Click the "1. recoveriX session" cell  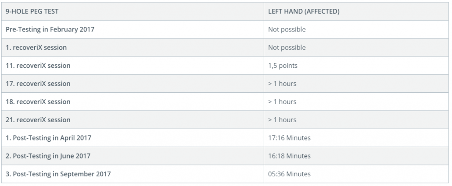tap(36, 47)
